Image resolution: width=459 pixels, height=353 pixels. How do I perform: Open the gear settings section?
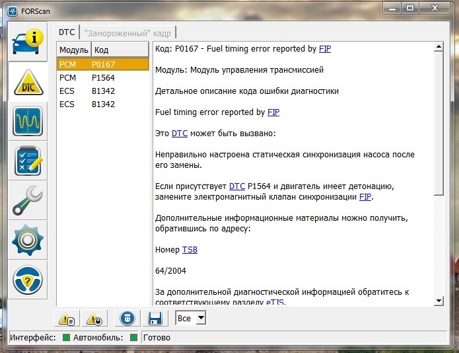pos(28,240)
